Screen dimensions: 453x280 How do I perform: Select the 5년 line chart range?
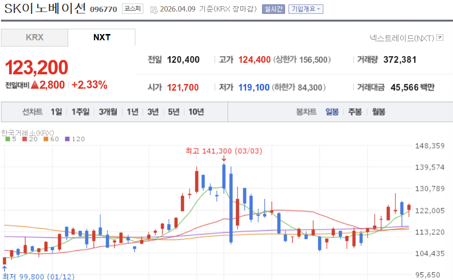174,112
